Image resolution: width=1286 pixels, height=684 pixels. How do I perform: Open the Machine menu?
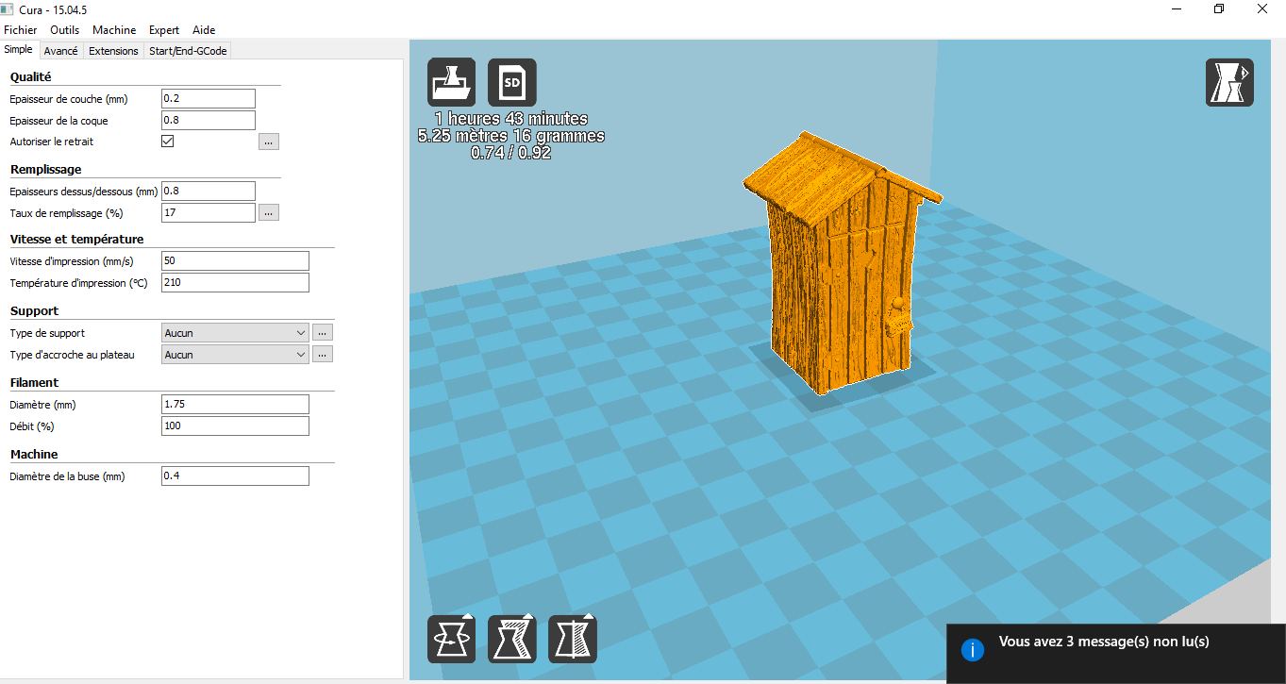(114, 30)
